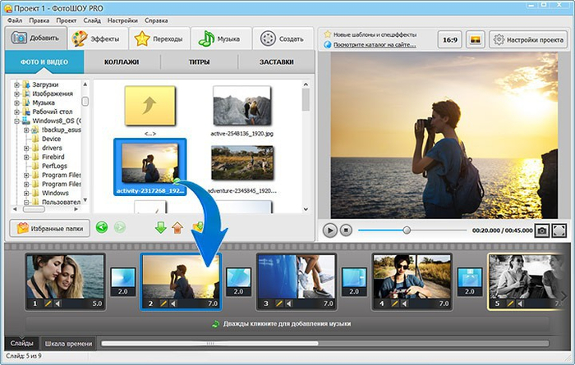Click the green down arrow to add photo
Image resolution: width=575 pixels, height=365 pixels.
tap(160, 227)
